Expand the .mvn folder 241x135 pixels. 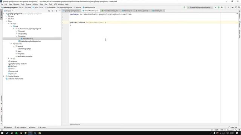(6, 19)
